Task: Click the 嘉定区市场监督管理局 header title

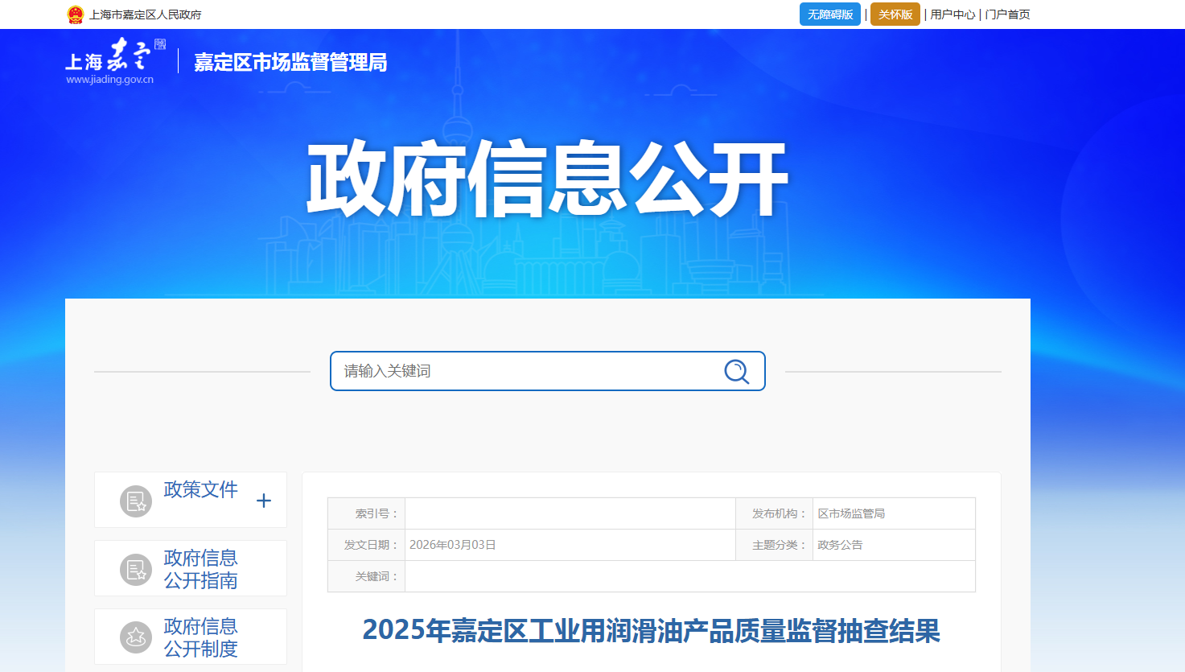Action: 290,63
